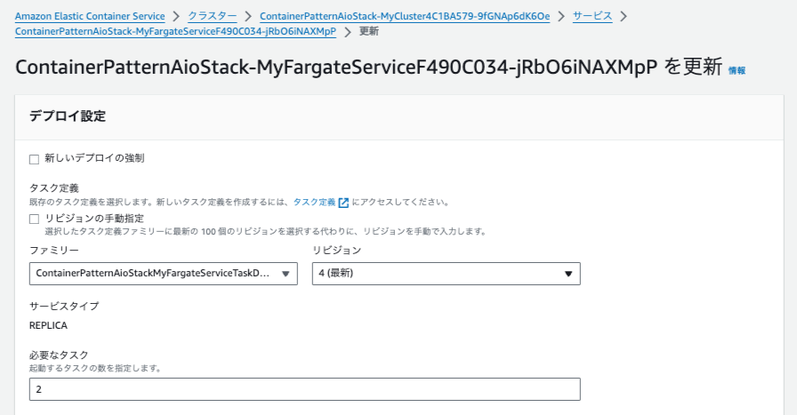Click the リビジョン dropdown arrow icon

click(568, 274)
